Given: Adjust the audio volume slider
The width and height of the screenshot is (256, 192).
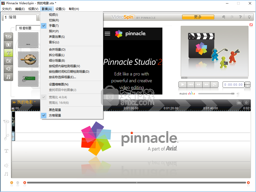Looking at the screenshot, I should tap(216, 93).
